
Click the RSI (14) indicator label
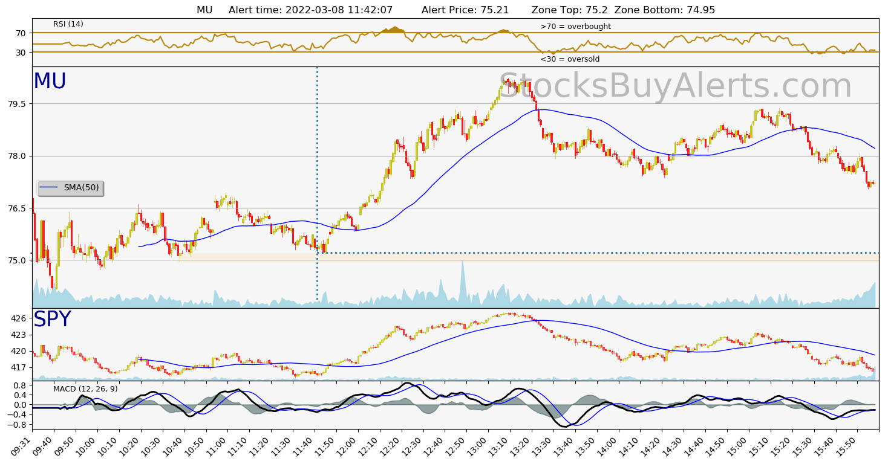(x=68, y=24)
